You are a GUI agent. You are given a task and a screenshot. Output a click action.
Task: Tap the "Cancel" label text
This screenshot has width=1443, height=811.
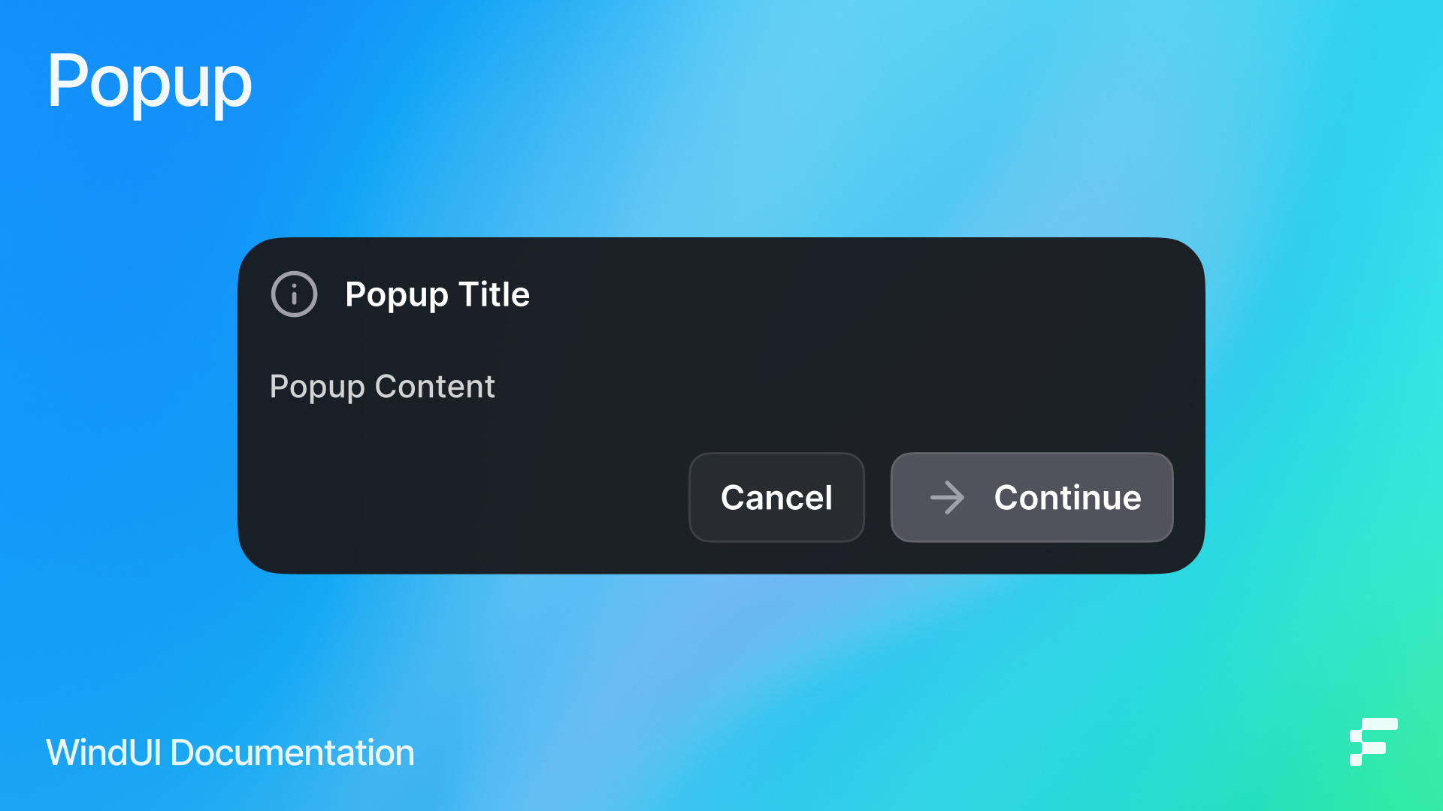pos(776,497)
